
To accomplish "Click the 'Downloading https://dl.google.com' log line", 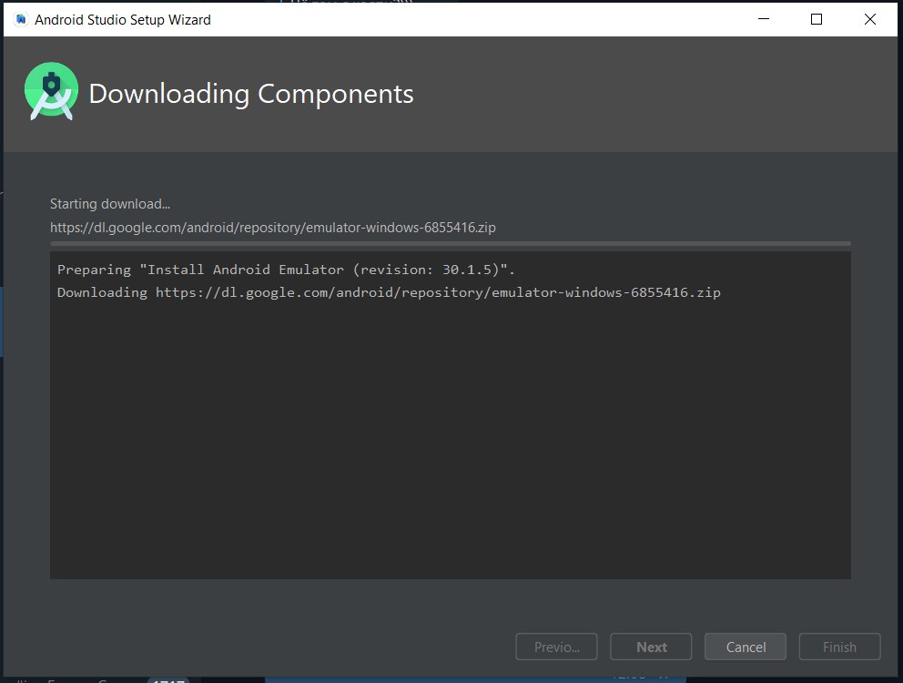I will [x=389, y=292].
